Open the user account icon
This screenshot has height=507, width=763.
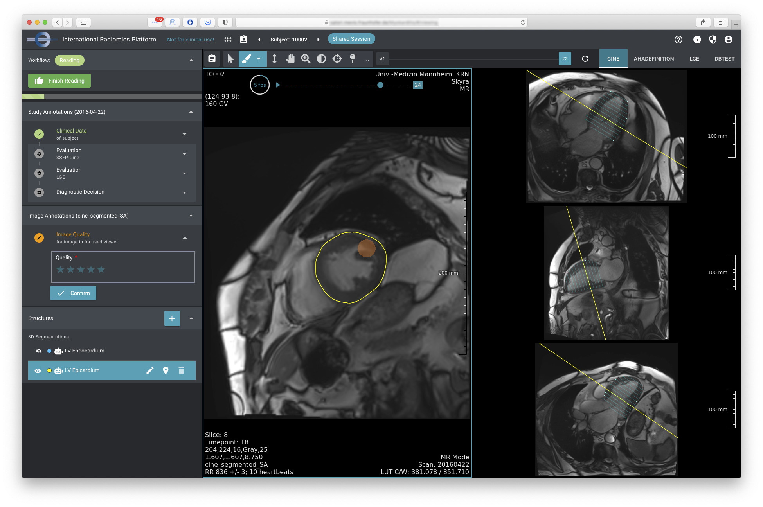(x=729, y=40)
